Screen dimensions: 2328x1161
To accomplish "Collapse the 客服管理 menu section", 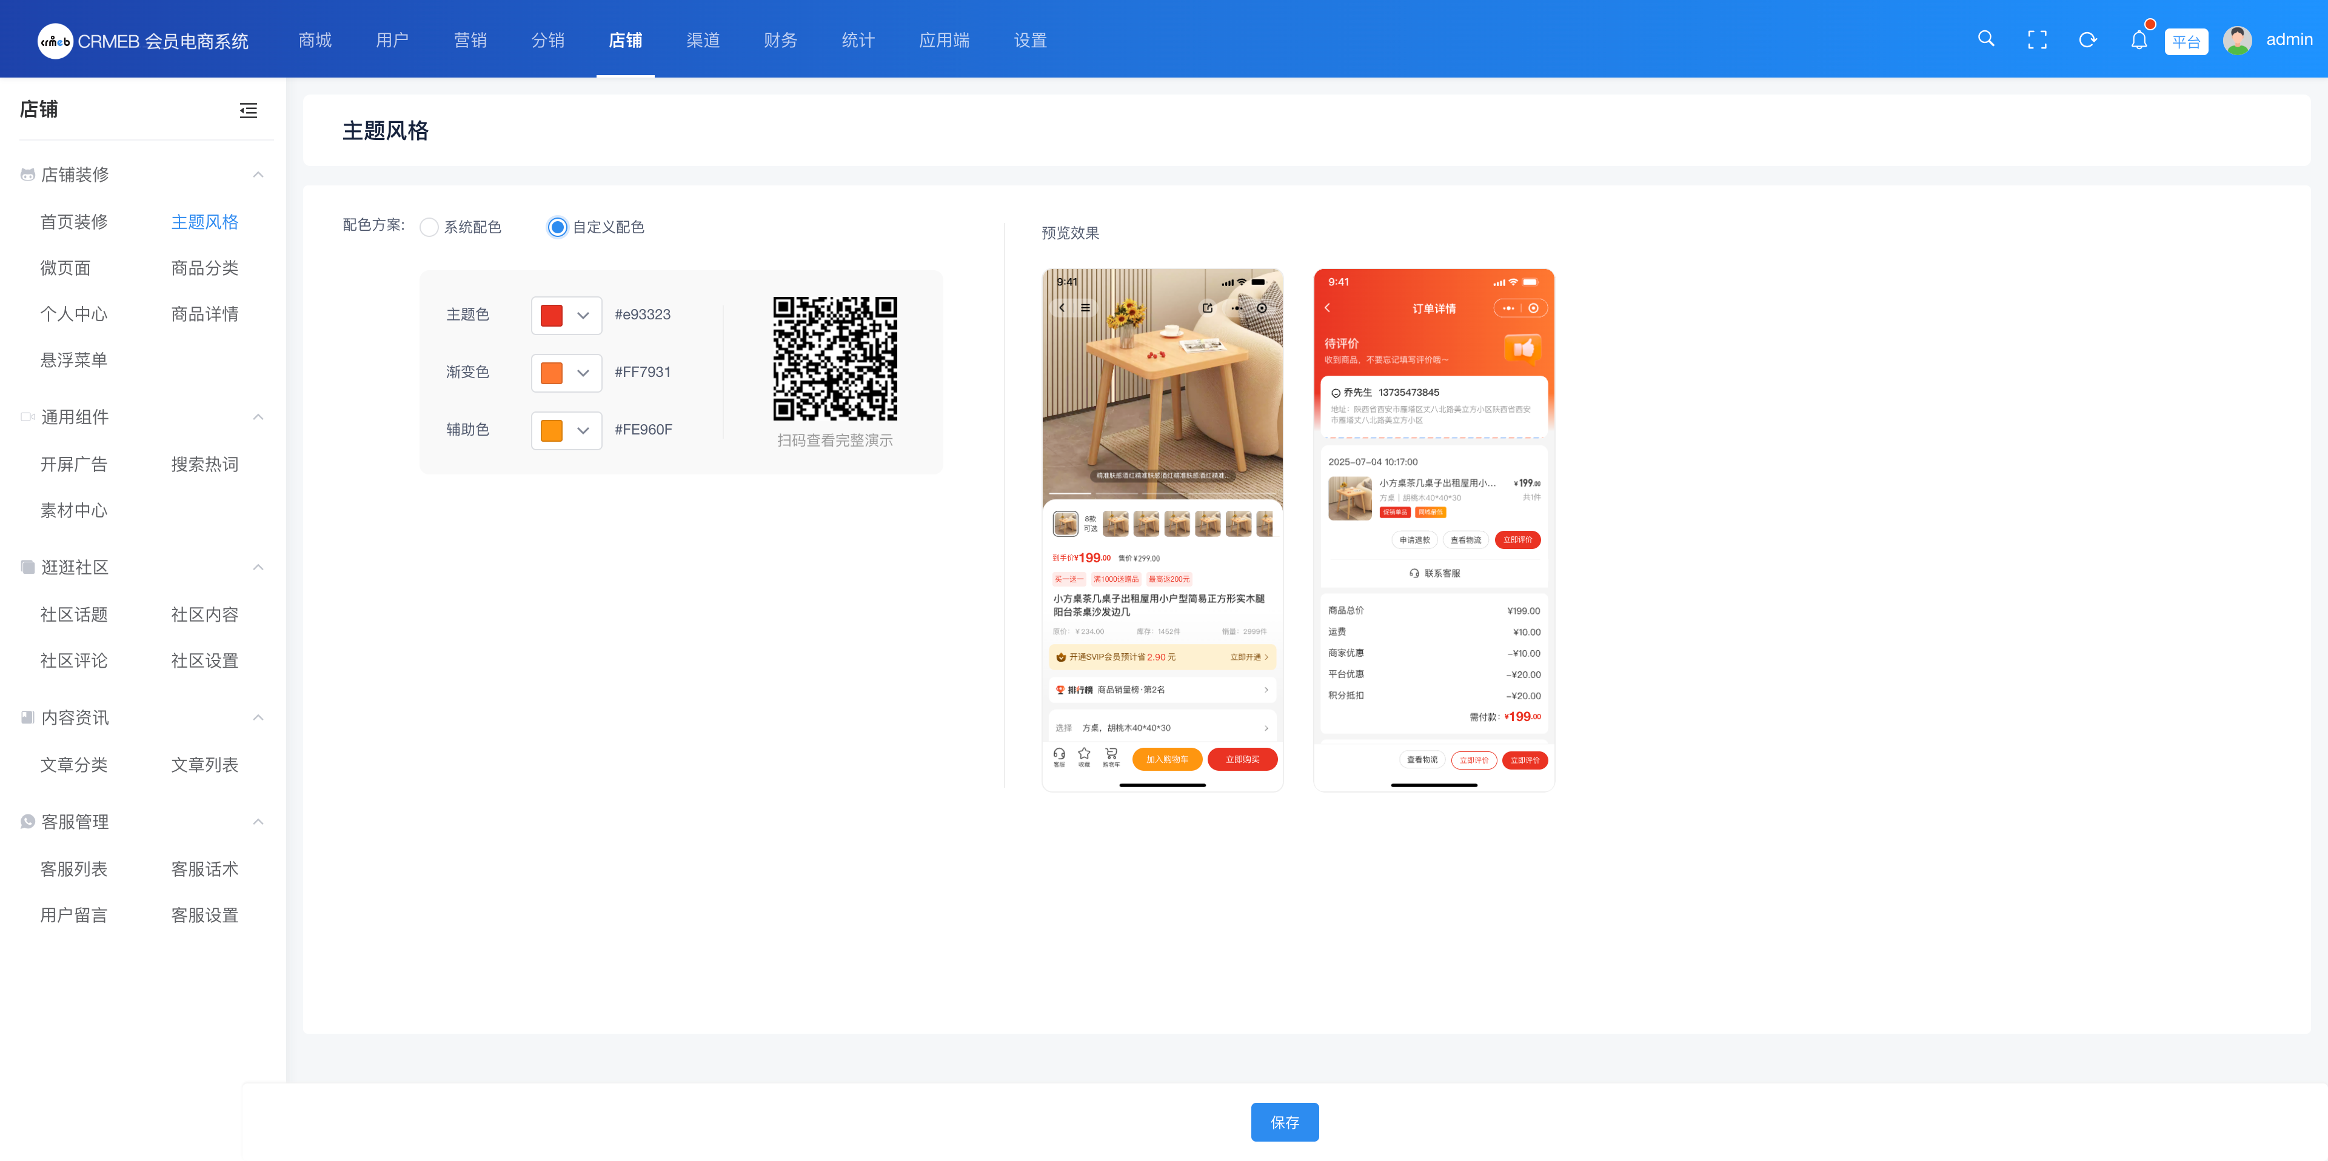I will tap(258, 821).
